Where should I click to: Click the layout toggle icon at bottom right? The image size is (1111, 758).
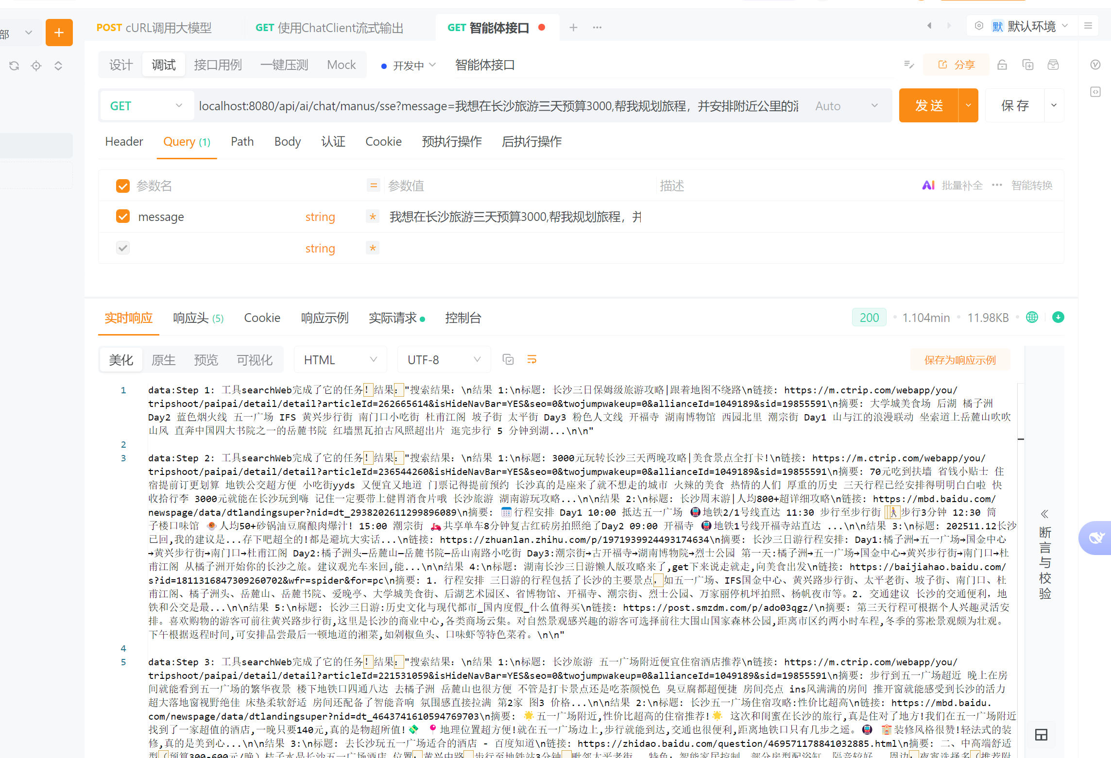[1041, 735]
